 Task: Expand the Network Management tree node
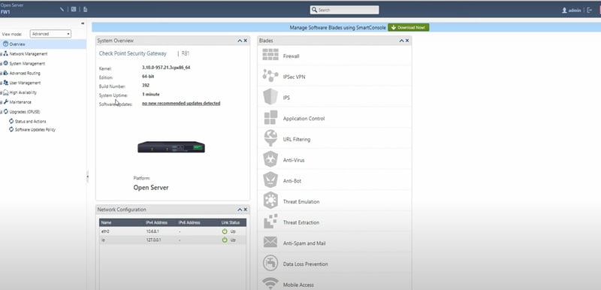click(2, 54)
